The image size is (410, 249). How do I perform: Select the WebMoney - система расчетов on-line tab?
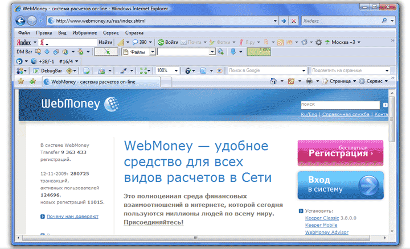click(101, 82)
